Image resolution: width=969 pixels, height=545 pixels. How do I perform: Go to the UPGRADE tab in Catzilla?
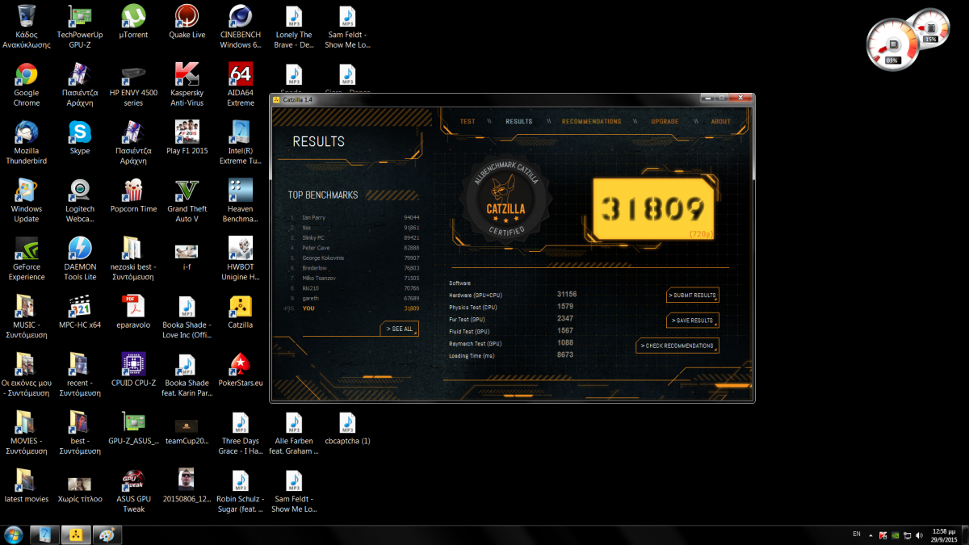[x=665, y=122]
